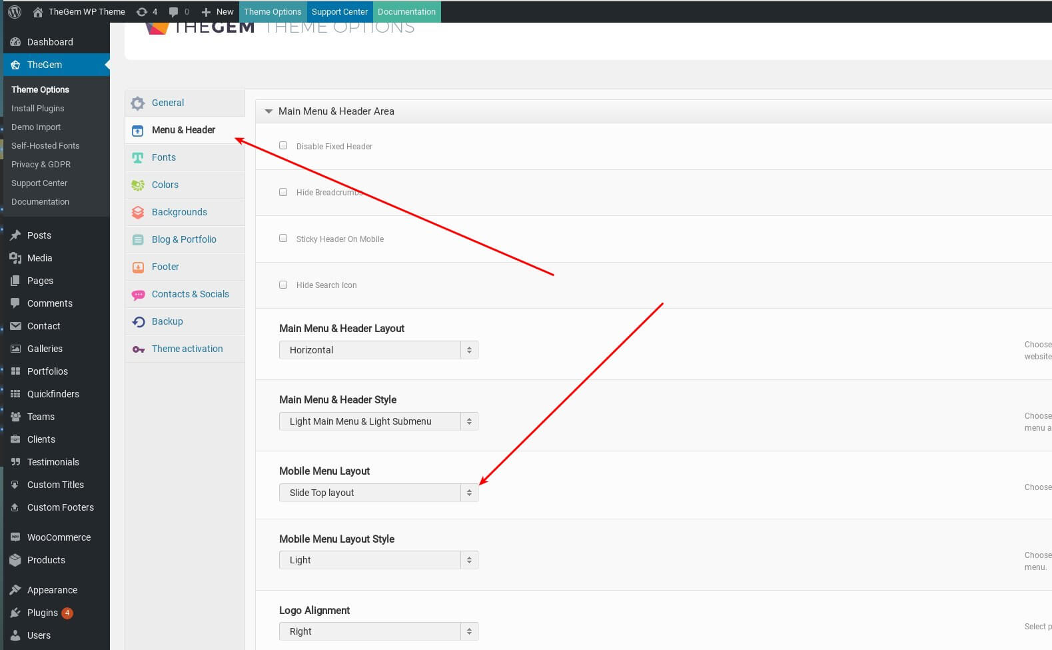Viewport: 1052px width, 650px height.
Task: Click the Plugins plug icon
Action: pos(15,613)
